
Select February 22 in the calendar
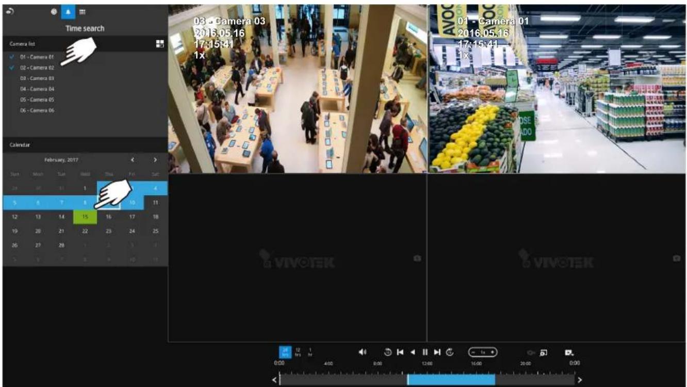click(x=85, y=231)
